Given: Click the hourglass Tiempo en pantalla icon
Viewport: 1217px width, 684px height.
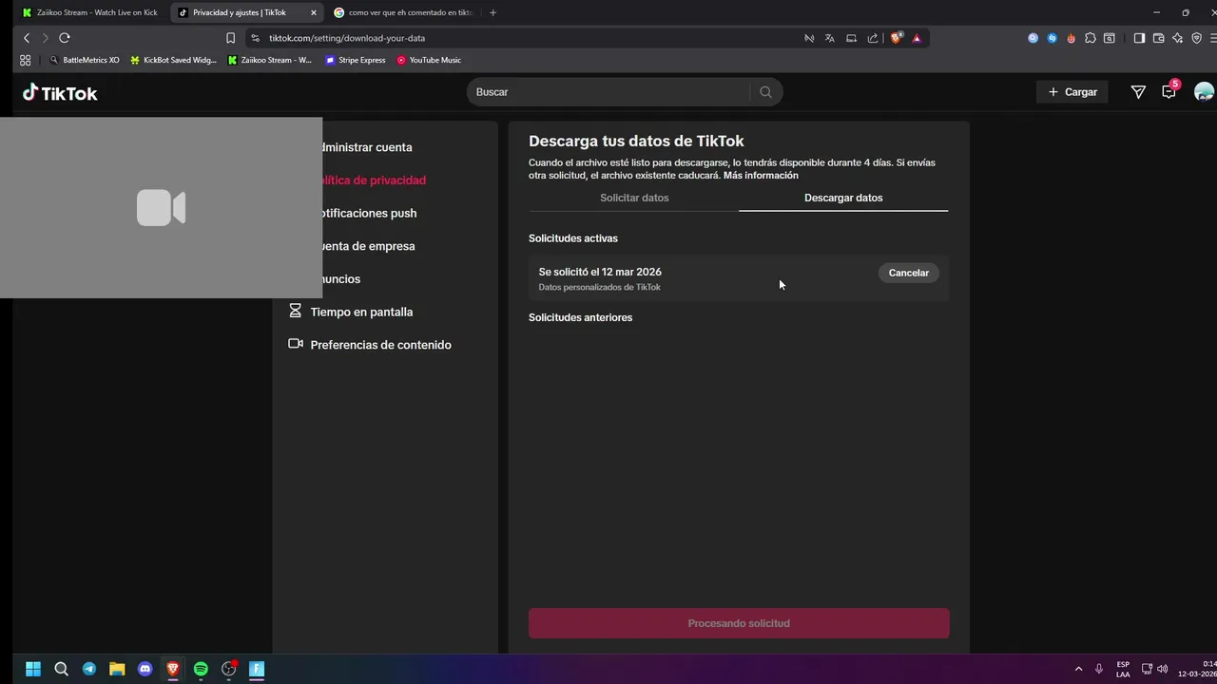Looking at the screenshot, I should 295,311.
